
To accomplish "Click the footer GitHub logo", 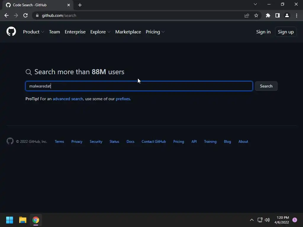I will (10, 141).
